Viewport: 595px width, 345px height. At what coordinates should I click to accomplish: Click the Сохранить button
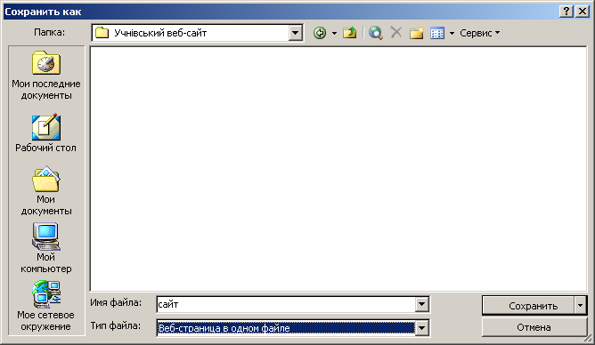click(528, 305)
